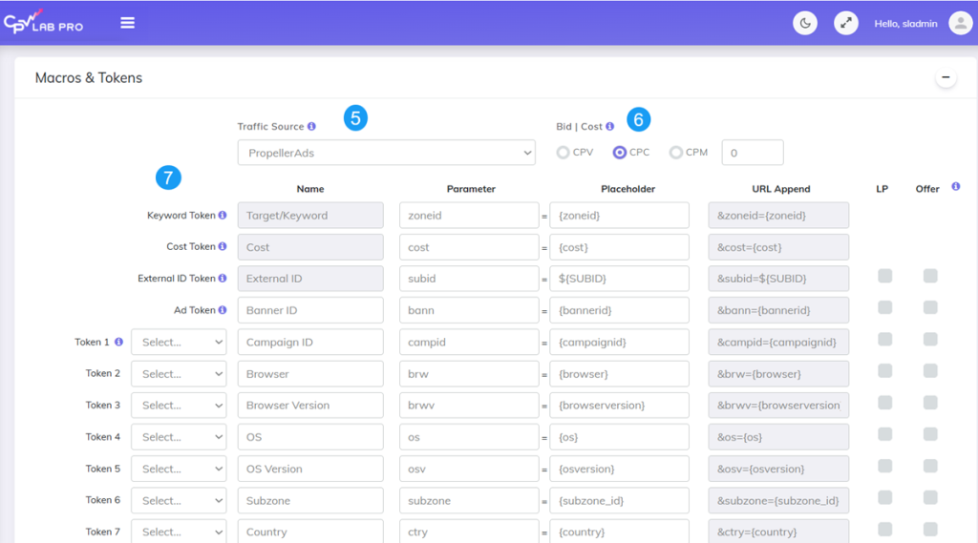Click the brw parameter field
This screenshot has height=543, width=978.
[x=469, y=374]
